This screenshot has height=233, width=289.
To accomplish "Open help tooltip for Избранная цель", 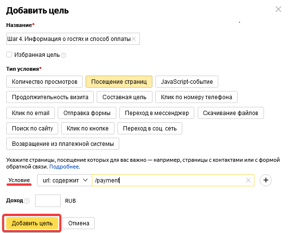I will coord(63,55).
